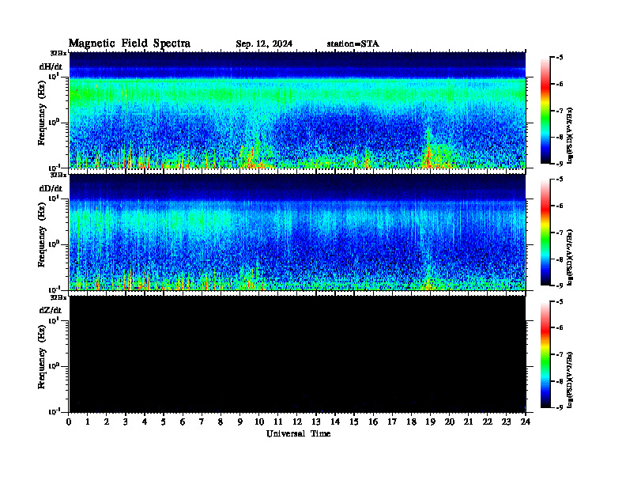Click hour tick label "2" on time axis
Viewport: 626px width, 484px height.
coord(107,422)
